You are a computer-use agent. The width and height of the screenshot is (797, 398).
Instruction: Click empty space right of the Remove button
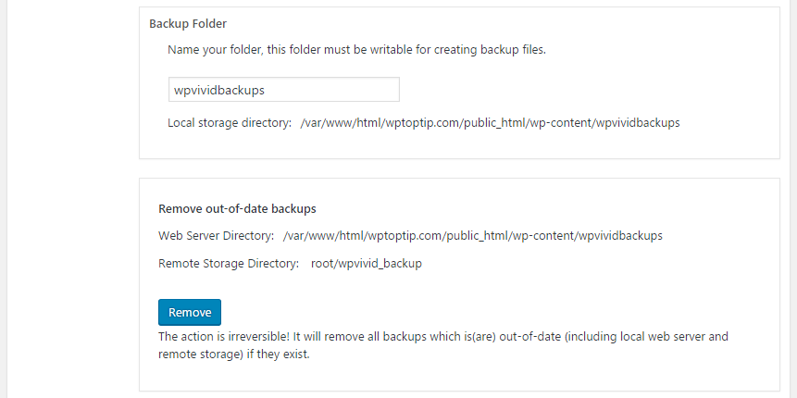pos(483,312)
